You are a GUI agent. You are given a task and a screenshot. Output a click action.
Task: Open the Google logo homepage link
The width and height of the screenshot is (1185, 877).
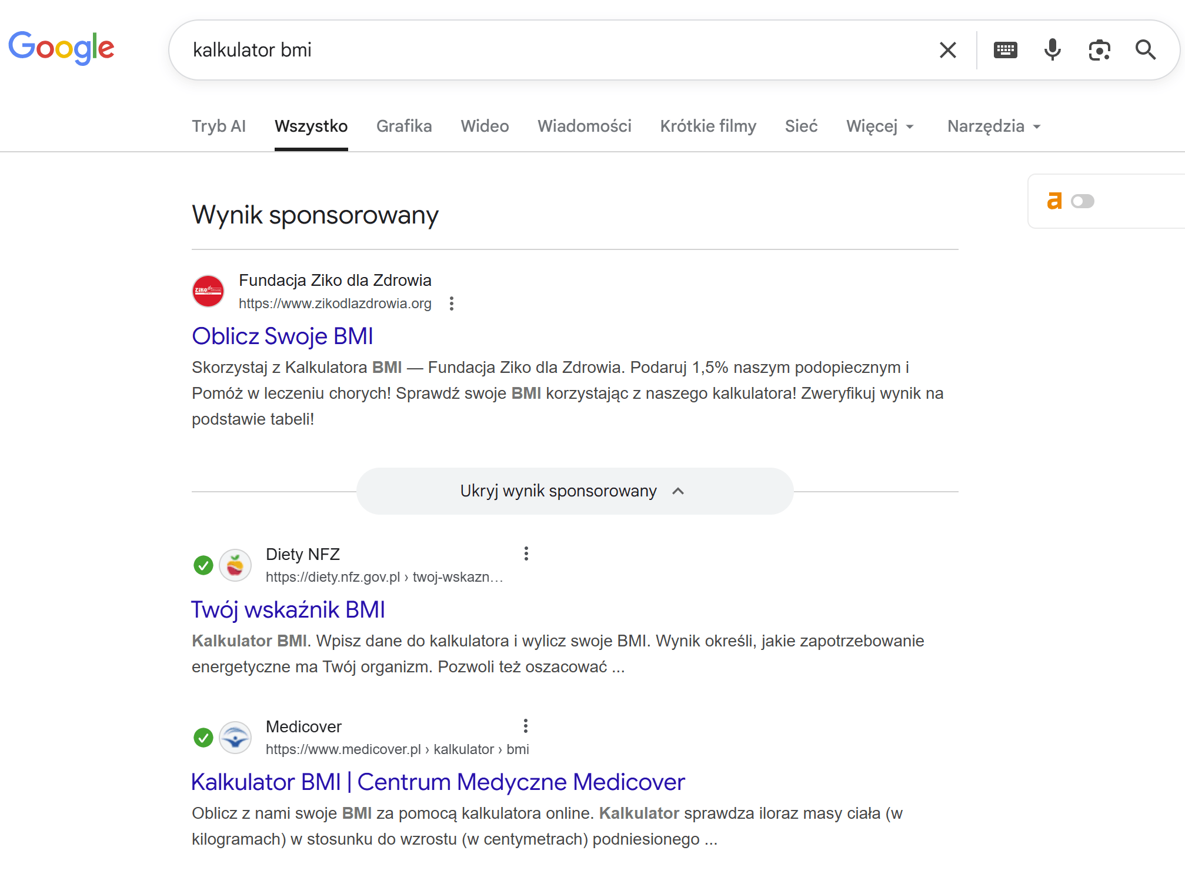[62, 48]
